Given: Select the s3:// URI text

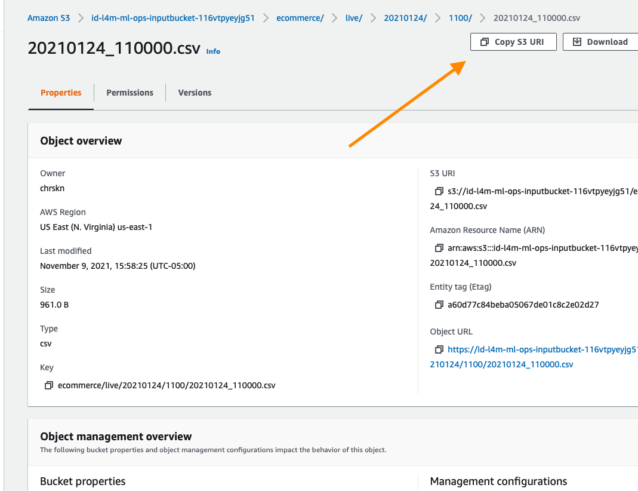Looking at the screenshot, I should [534, 198].
